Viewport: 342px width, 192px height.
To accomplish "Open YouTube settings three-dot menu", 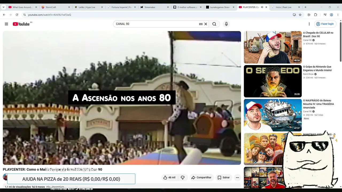I will pyautogui.click(x=309, y=24).
